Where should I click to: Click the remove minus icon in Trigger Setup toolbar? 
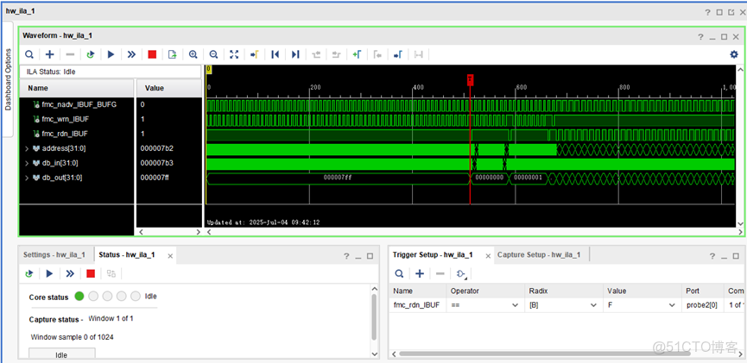[x=440, y=273]
